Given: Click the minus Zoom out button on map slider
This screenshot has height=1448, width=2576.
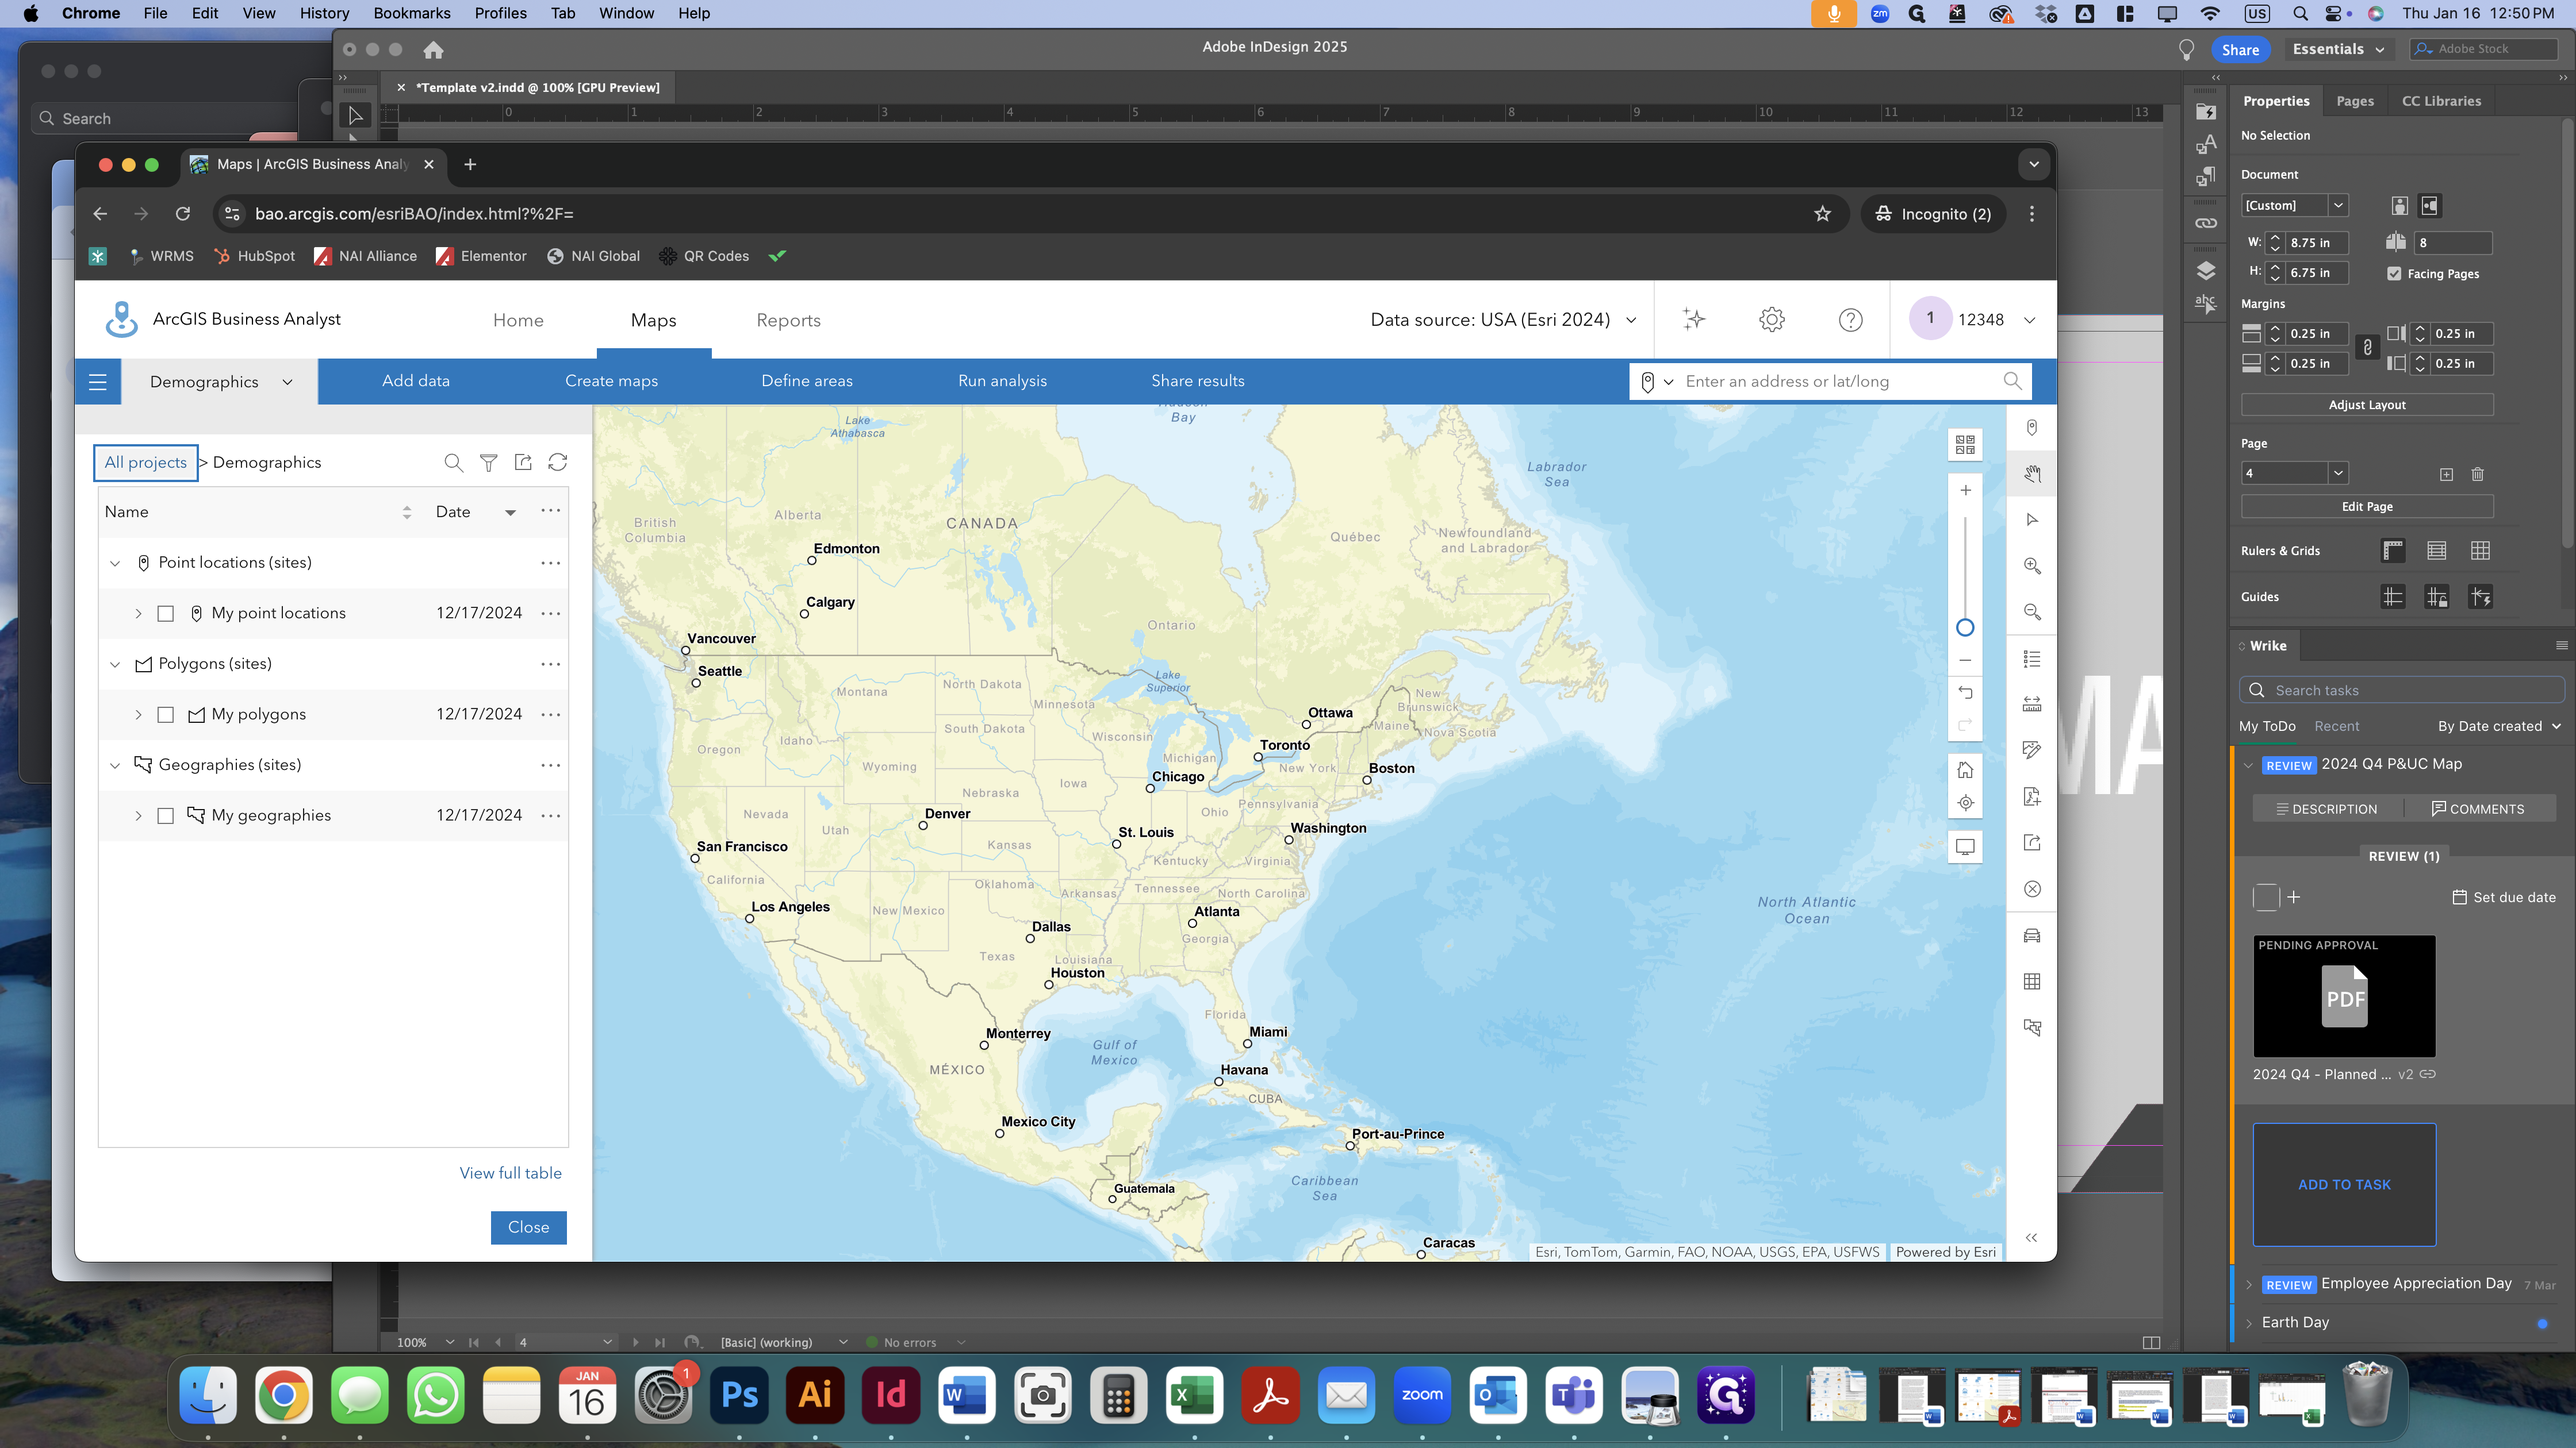Looking at the screenshot, I should pos(1965,661).
